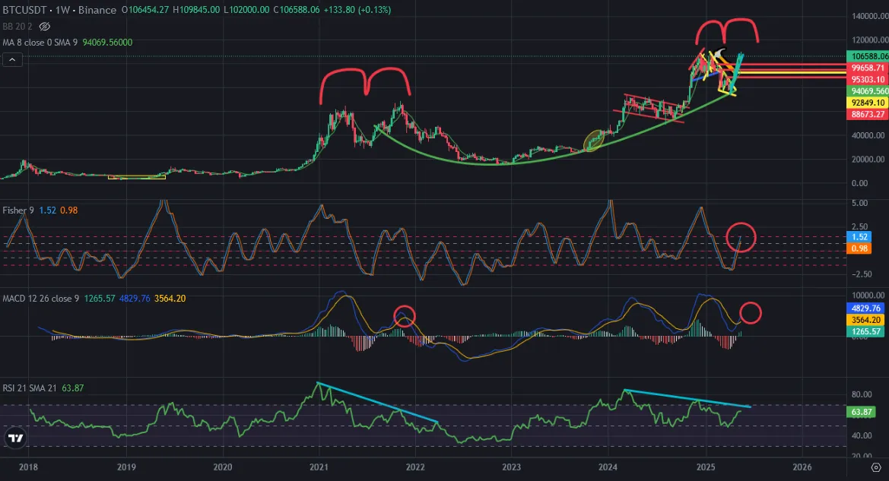Image resolution: width=889 pixels, height=481 pixels.
Task: Click the 2024 time axis label
Action: pos(608,467)
